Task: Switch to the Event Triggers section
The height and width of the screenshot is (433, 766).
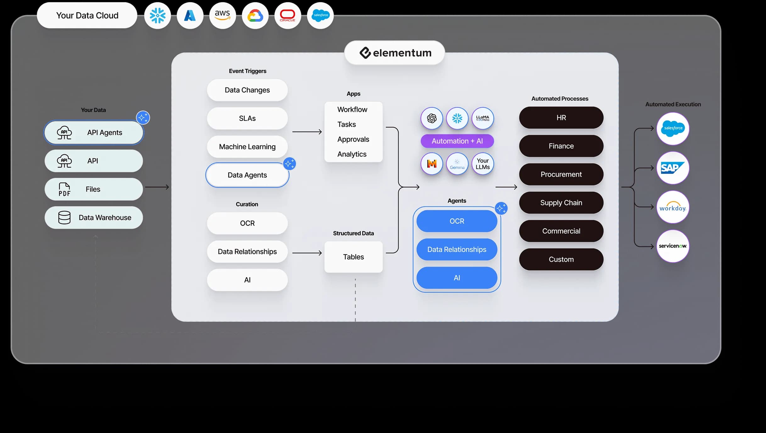Action: [x=247, y=71]
